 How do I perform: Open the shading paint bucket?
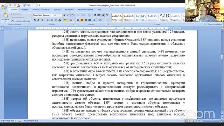[100, 20]
